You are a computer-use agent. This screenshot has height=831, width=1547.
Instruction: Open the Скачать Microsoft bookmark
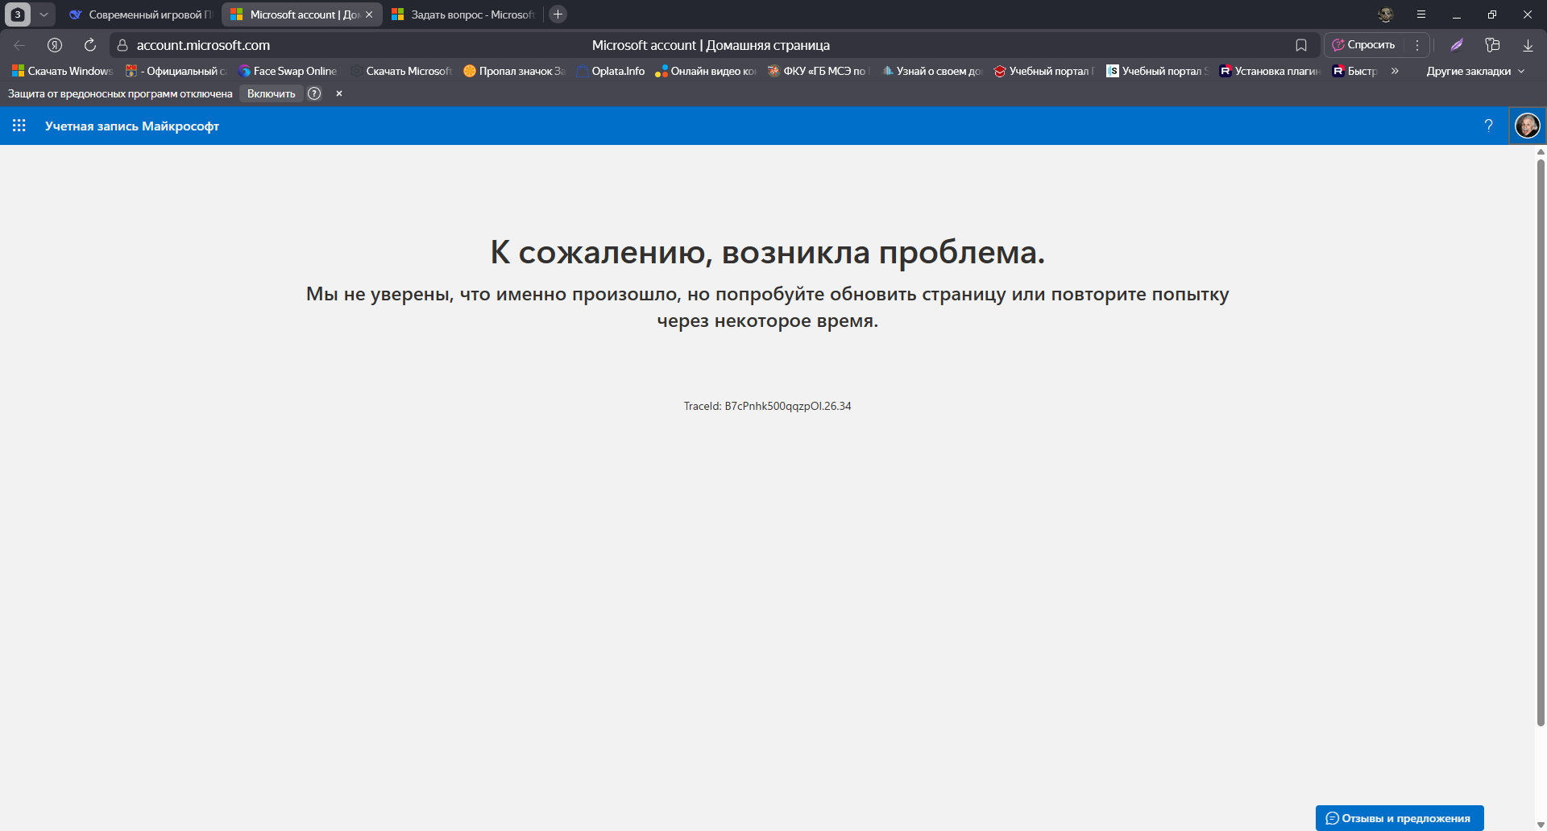point(401,71)
